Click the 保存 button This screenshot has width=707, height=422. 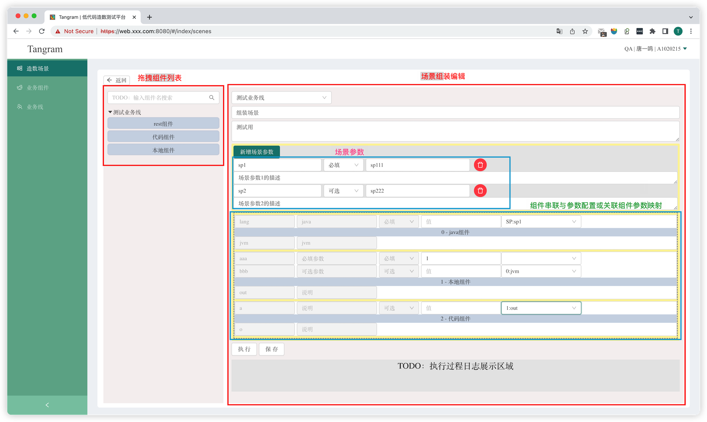tap(271, 349)
